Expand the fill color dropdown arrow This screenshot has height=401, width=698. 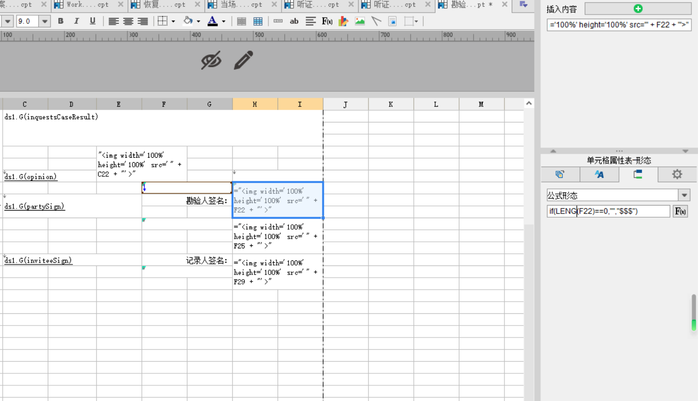click(198, 21)
